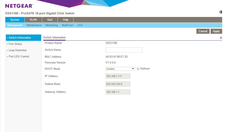
Task: Click the Subnet Mask field 255.255.254.0
Action: pyautogui.click(x=118, y=84)
